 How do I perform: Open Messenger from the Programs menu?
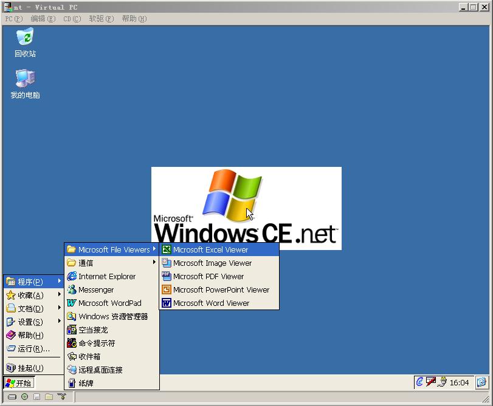click(x=95, y=289)
